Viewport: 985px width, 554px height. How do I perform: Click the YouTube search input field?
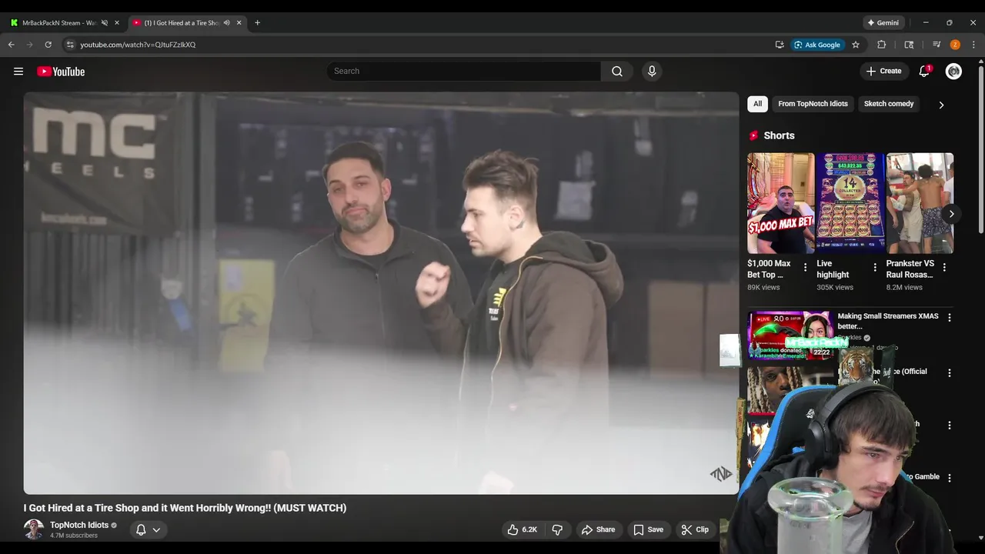point(465,72)
